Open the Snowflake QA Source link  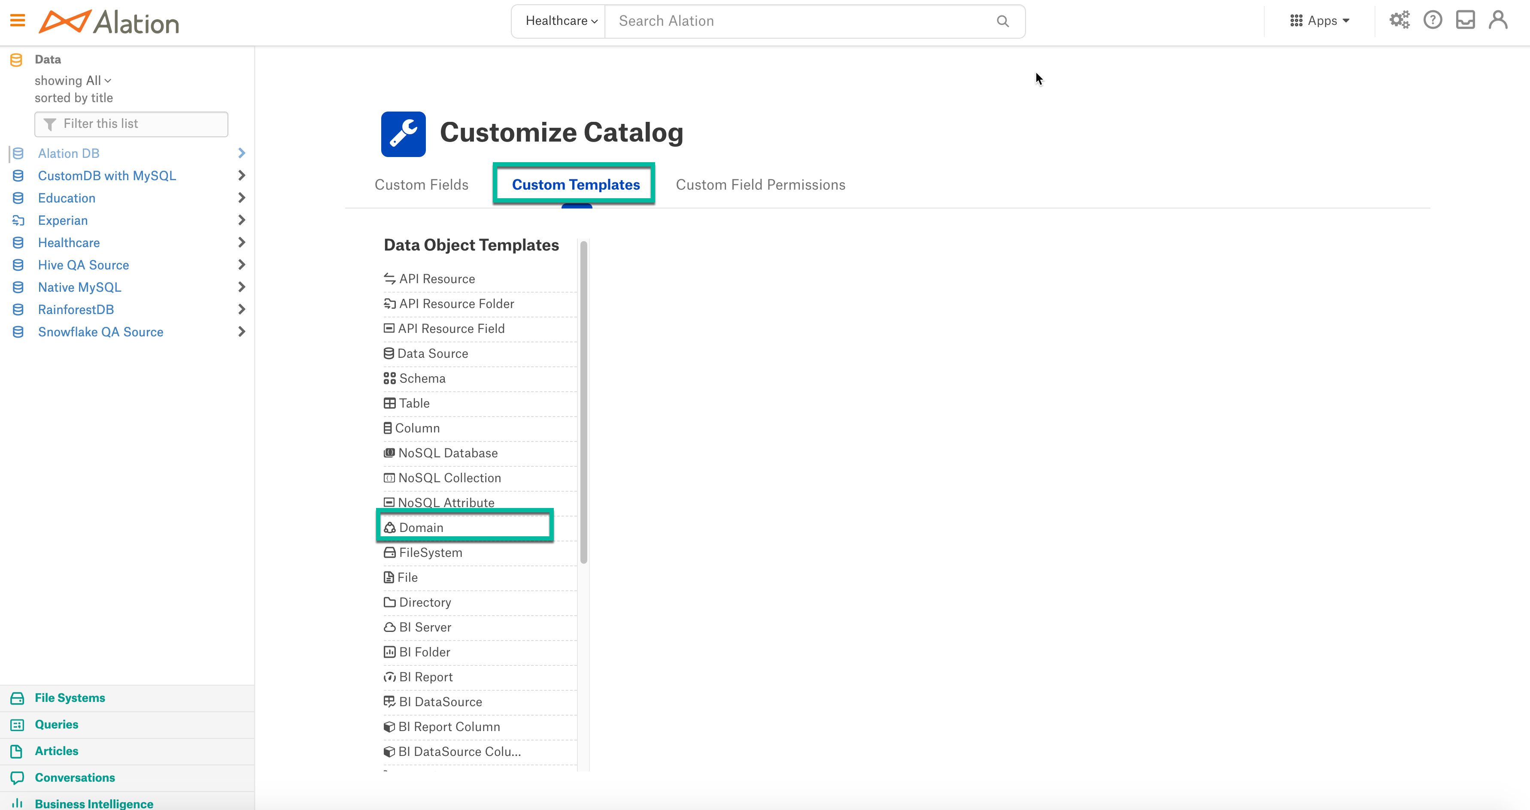[100, 332]
